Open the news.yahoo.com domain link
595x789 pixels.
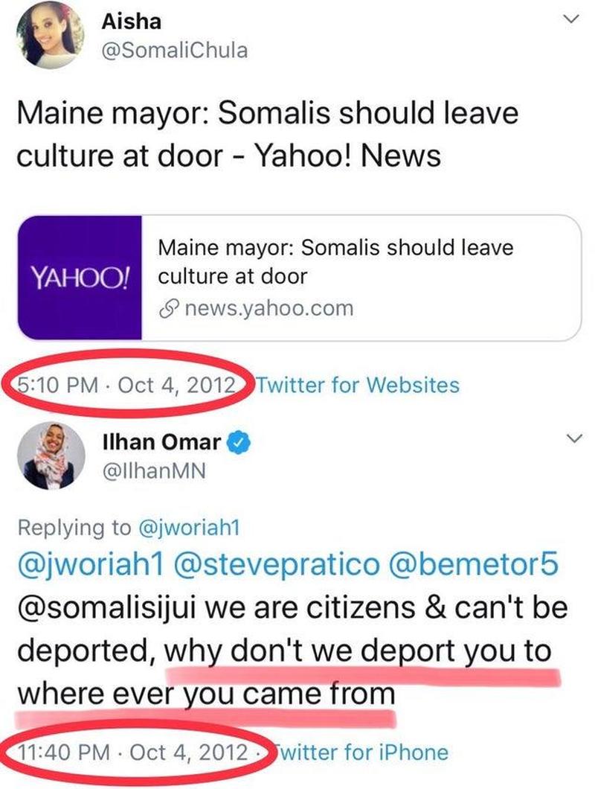[269, 308]
